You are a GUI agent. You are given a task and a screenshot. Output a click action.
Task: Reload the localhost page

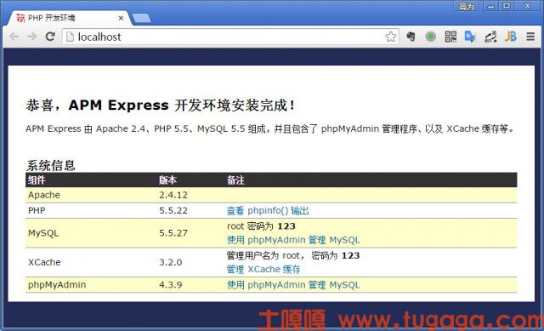[x=50, y=37]
